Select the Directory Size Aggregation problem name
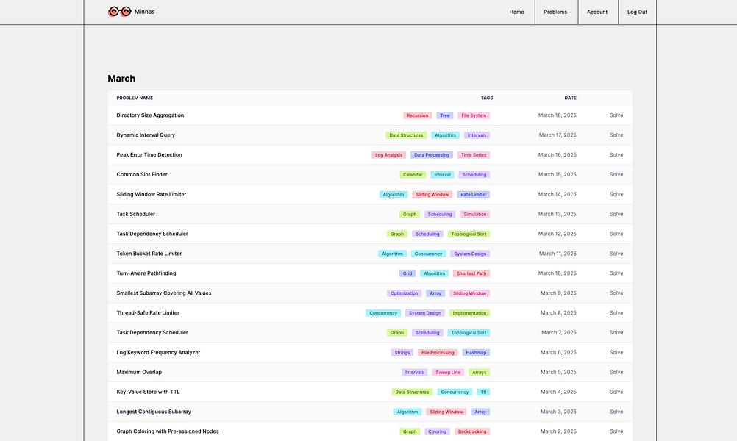The height and width of the screenshot is (441, 737). tap(150, 115)
